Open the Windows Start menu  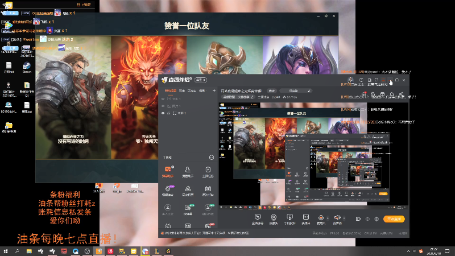[x=6, y=251]
